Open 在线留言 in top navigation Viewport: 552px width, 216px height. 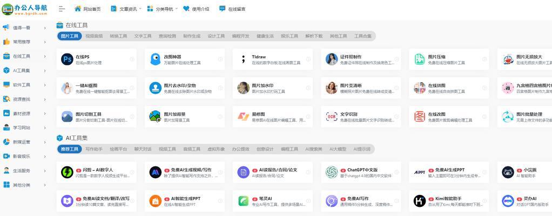tap(232, 9)
